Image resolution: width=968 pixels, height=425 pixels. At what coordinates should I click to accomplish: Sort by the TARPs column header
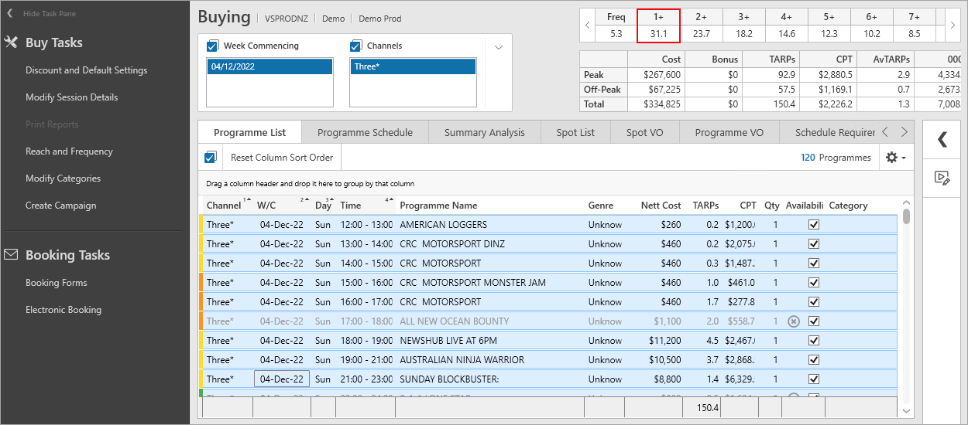pos(705,206)
